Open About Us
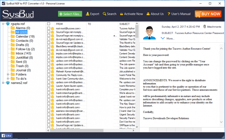 pyautogui.click(x=155, y=14)
